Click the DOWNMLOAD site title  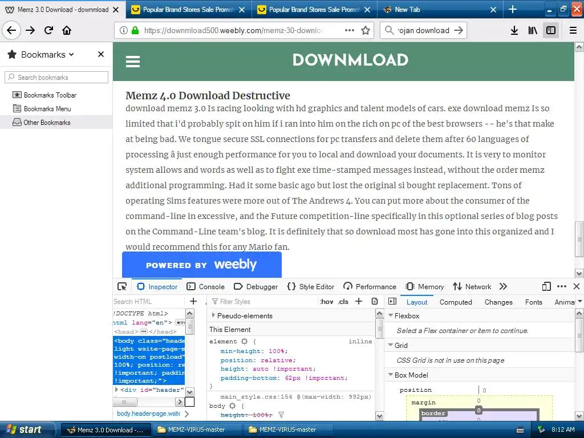click(x=350, y=60)
